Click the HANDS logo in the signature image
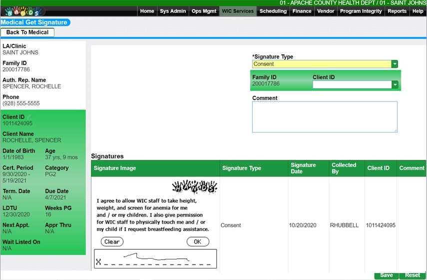Viewport: 427px width, 280px height. coord(194,187)
